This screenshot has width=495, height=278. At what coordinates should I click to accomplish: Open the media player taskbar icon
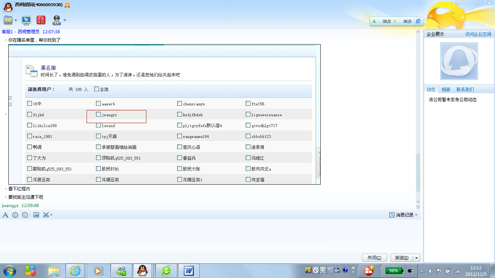point(98,271)
